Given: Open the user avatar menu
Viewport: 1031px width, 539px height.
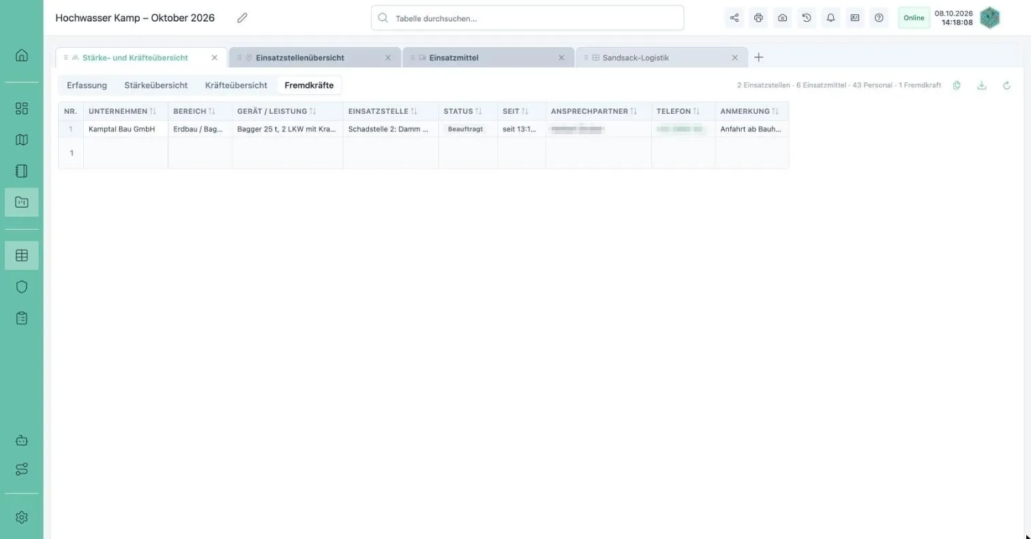Looking at the screenshot, I should tap(990, 18).
